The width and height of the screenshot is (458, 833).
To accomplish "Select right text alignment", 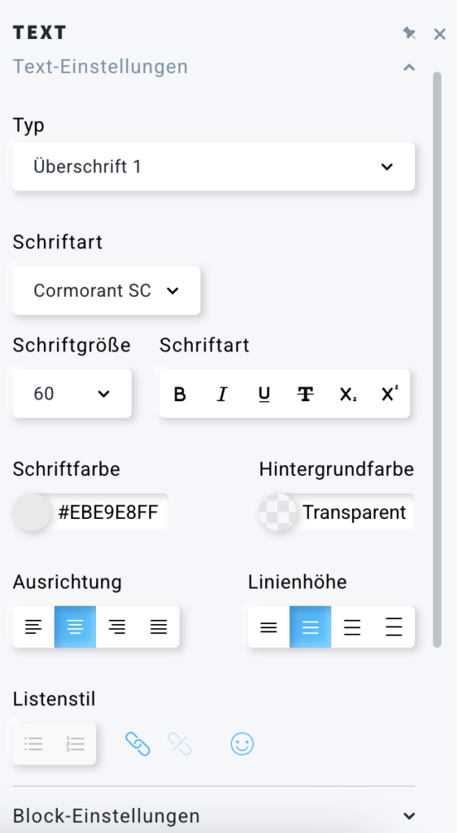I will (117, 627).
